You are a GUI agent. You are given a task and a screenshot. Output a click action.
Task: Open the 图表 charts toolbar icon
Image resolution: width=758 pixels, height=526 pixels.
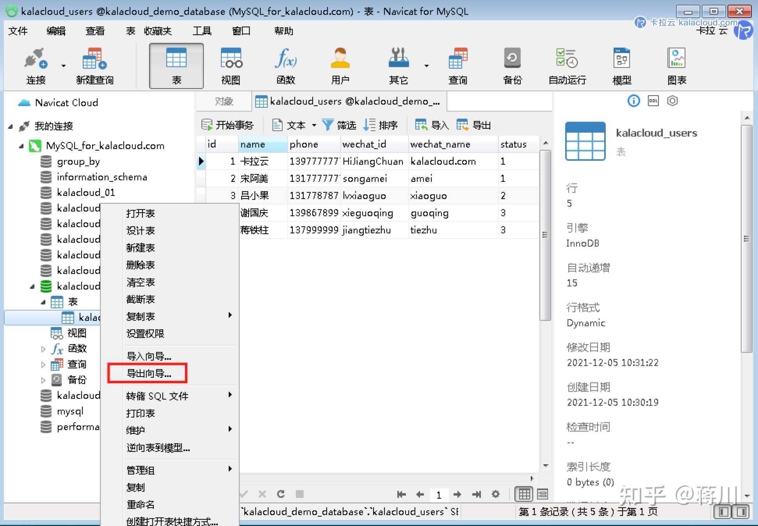[x=676, y=66]
